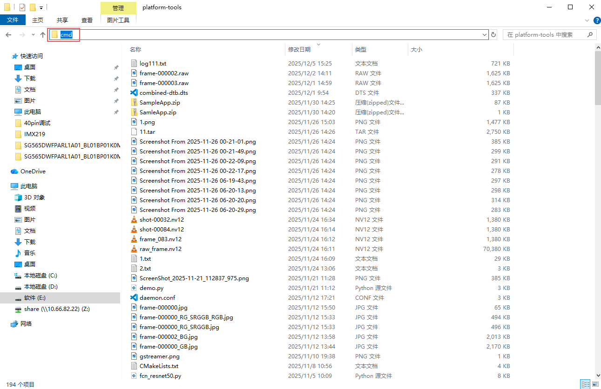Open the 文件 menu
This screenshot has width=601, height=389.
click(x=13, y=20)
